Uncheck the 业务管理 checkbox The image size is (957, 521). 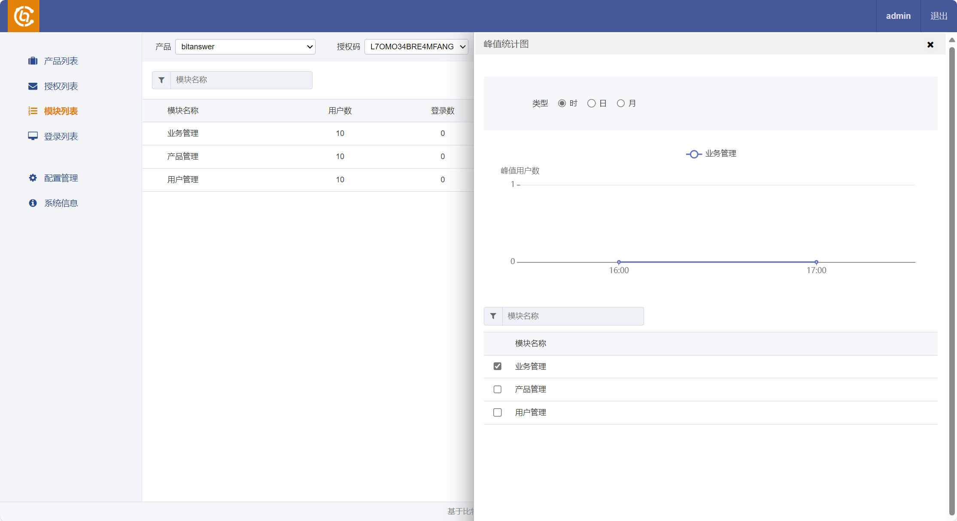498,366
